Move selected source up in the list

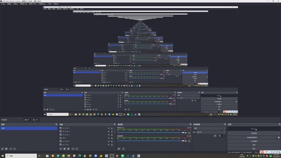coord(73,149)
